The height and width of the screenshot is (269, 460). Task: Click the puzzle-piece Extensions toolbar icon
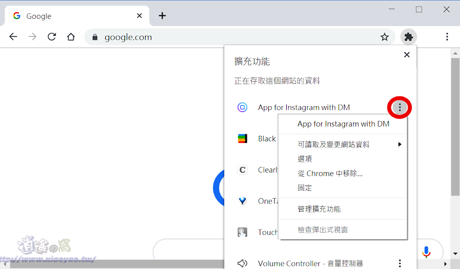408,37
